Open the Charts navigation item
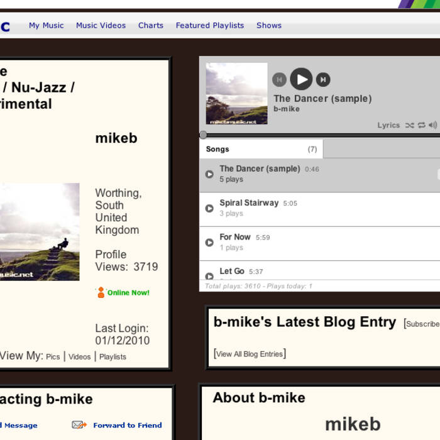This screenshot has height=440, width=440. [x=151, y=26]
